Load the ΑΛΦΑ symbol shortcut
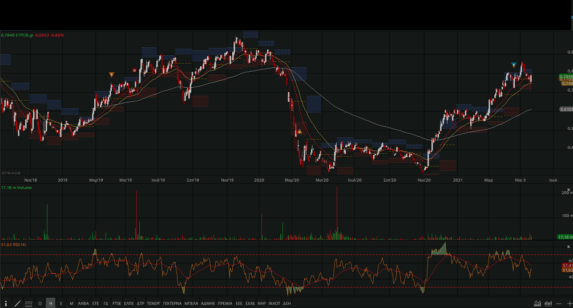This screenshot has width=573, height=308. point(83,303)
